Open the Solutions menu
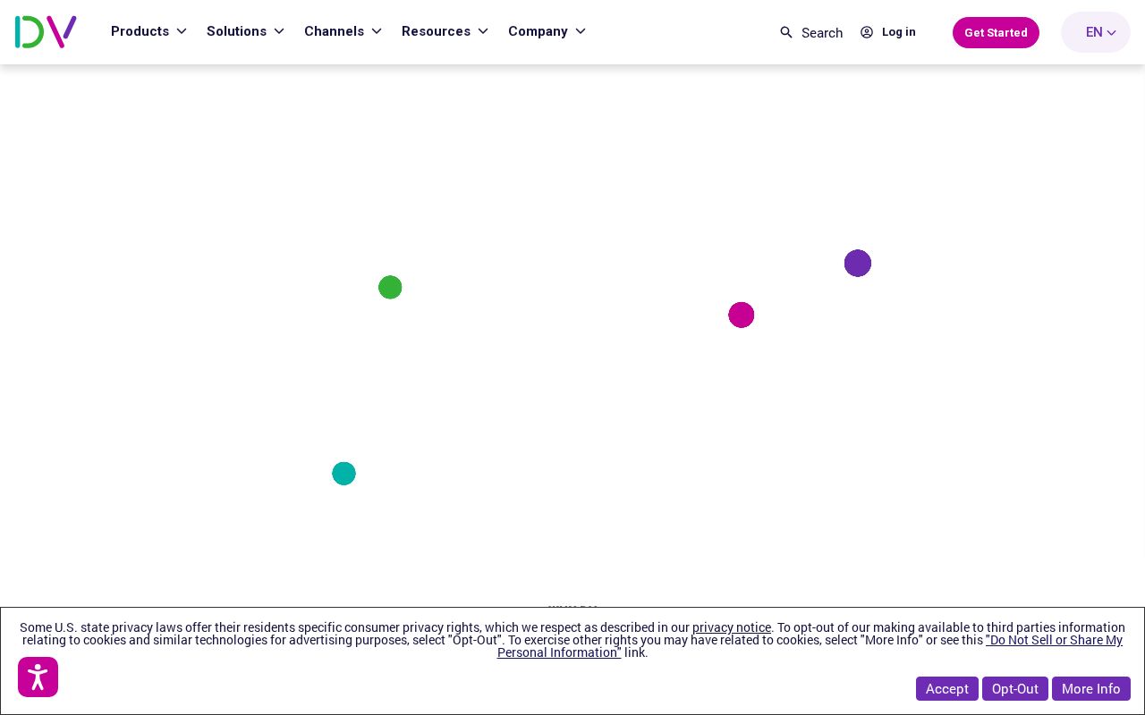Screen dimensions: 1145x715 point(245,31)
